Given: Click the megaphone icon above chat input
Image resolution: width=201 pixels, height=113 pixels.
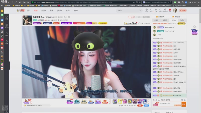Looking at the screenshot, I should point(156,100).
